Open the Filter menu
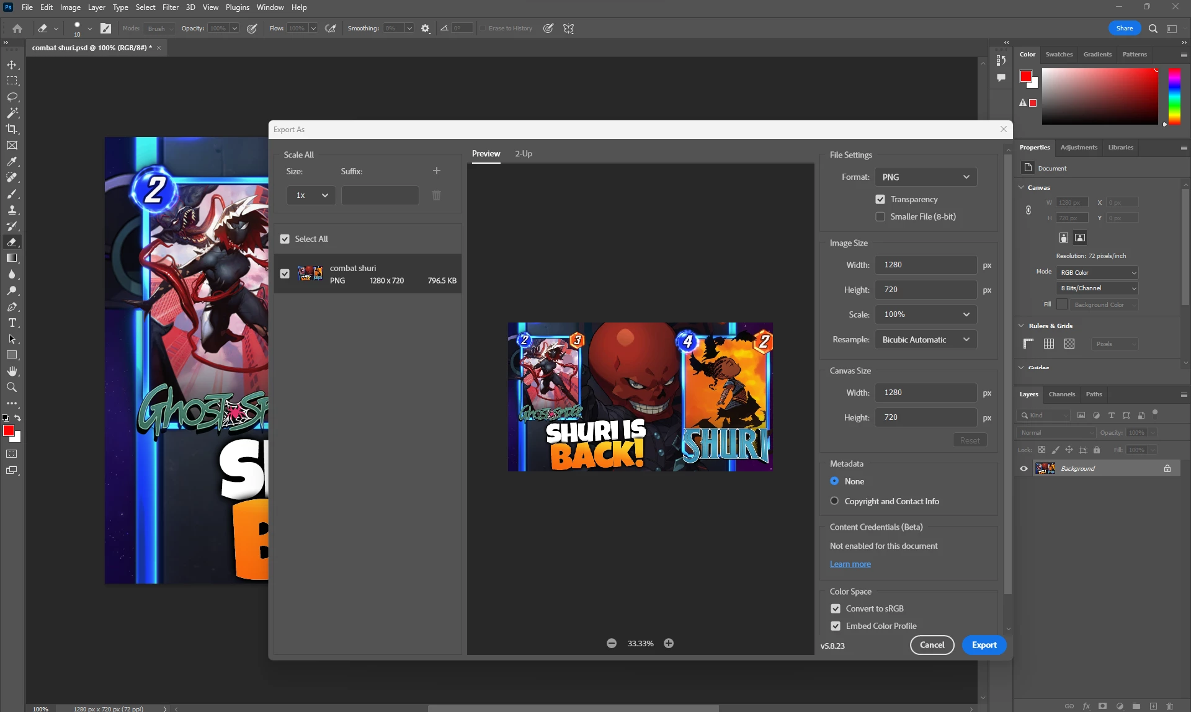Image resolution: width=1191 pixels, height=712 pixels. click(170, 7)
